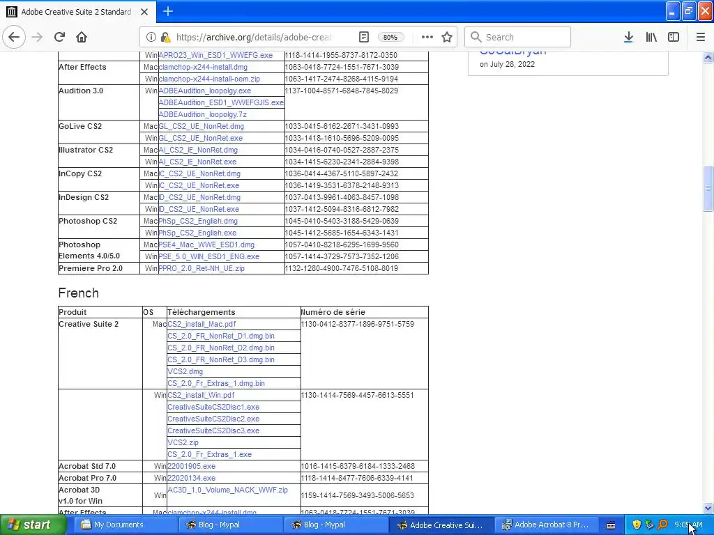Click the security shield tray icon
Viewport: 714px width, 535px height.
[x=637, y=525]
